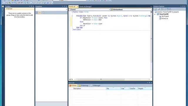Close the Error List panel
188x106 pixels.
point(151,83)
